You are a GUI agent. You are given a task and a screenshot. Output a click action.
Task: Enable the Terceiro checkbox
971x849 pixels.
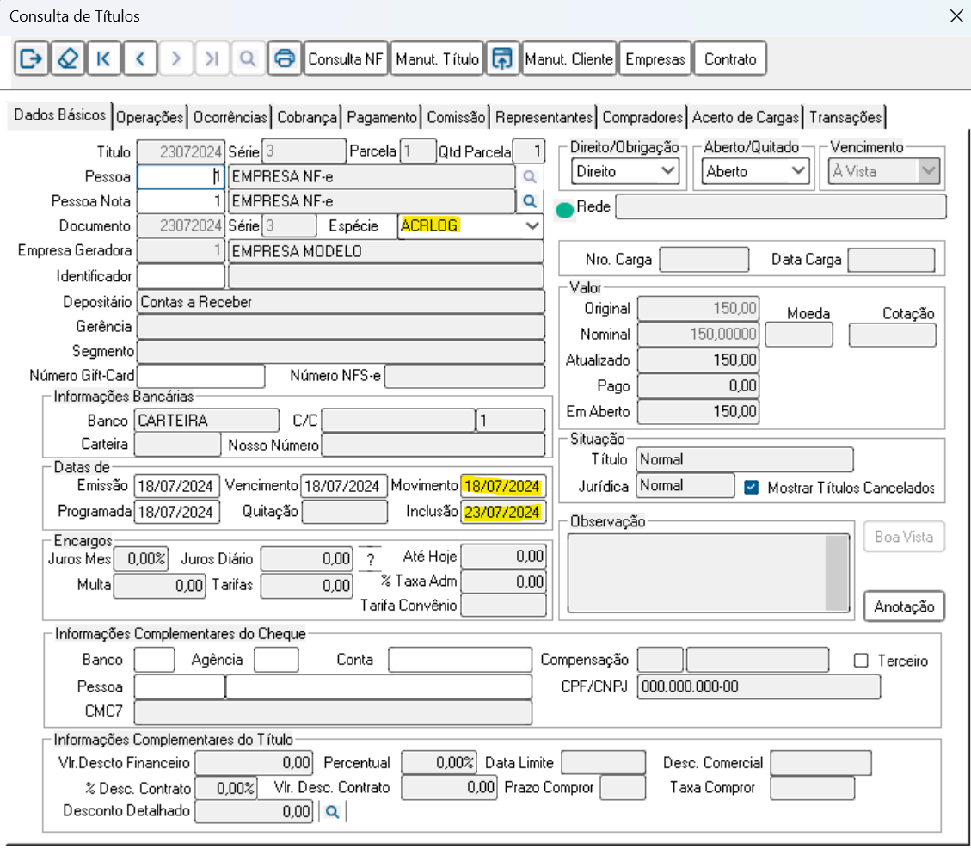click(x=861, y=661)
